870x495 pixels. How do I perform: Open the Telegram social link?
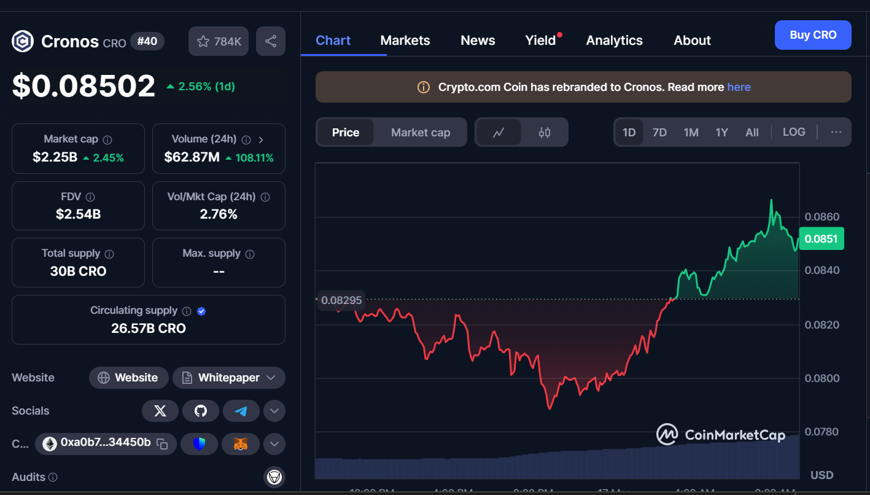241,411
